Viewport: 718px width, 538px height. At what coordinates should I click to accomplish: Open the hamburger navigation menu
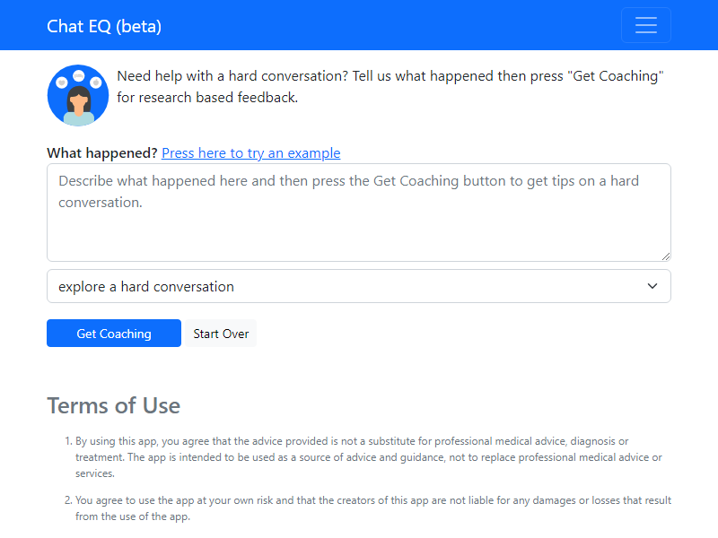645,25
